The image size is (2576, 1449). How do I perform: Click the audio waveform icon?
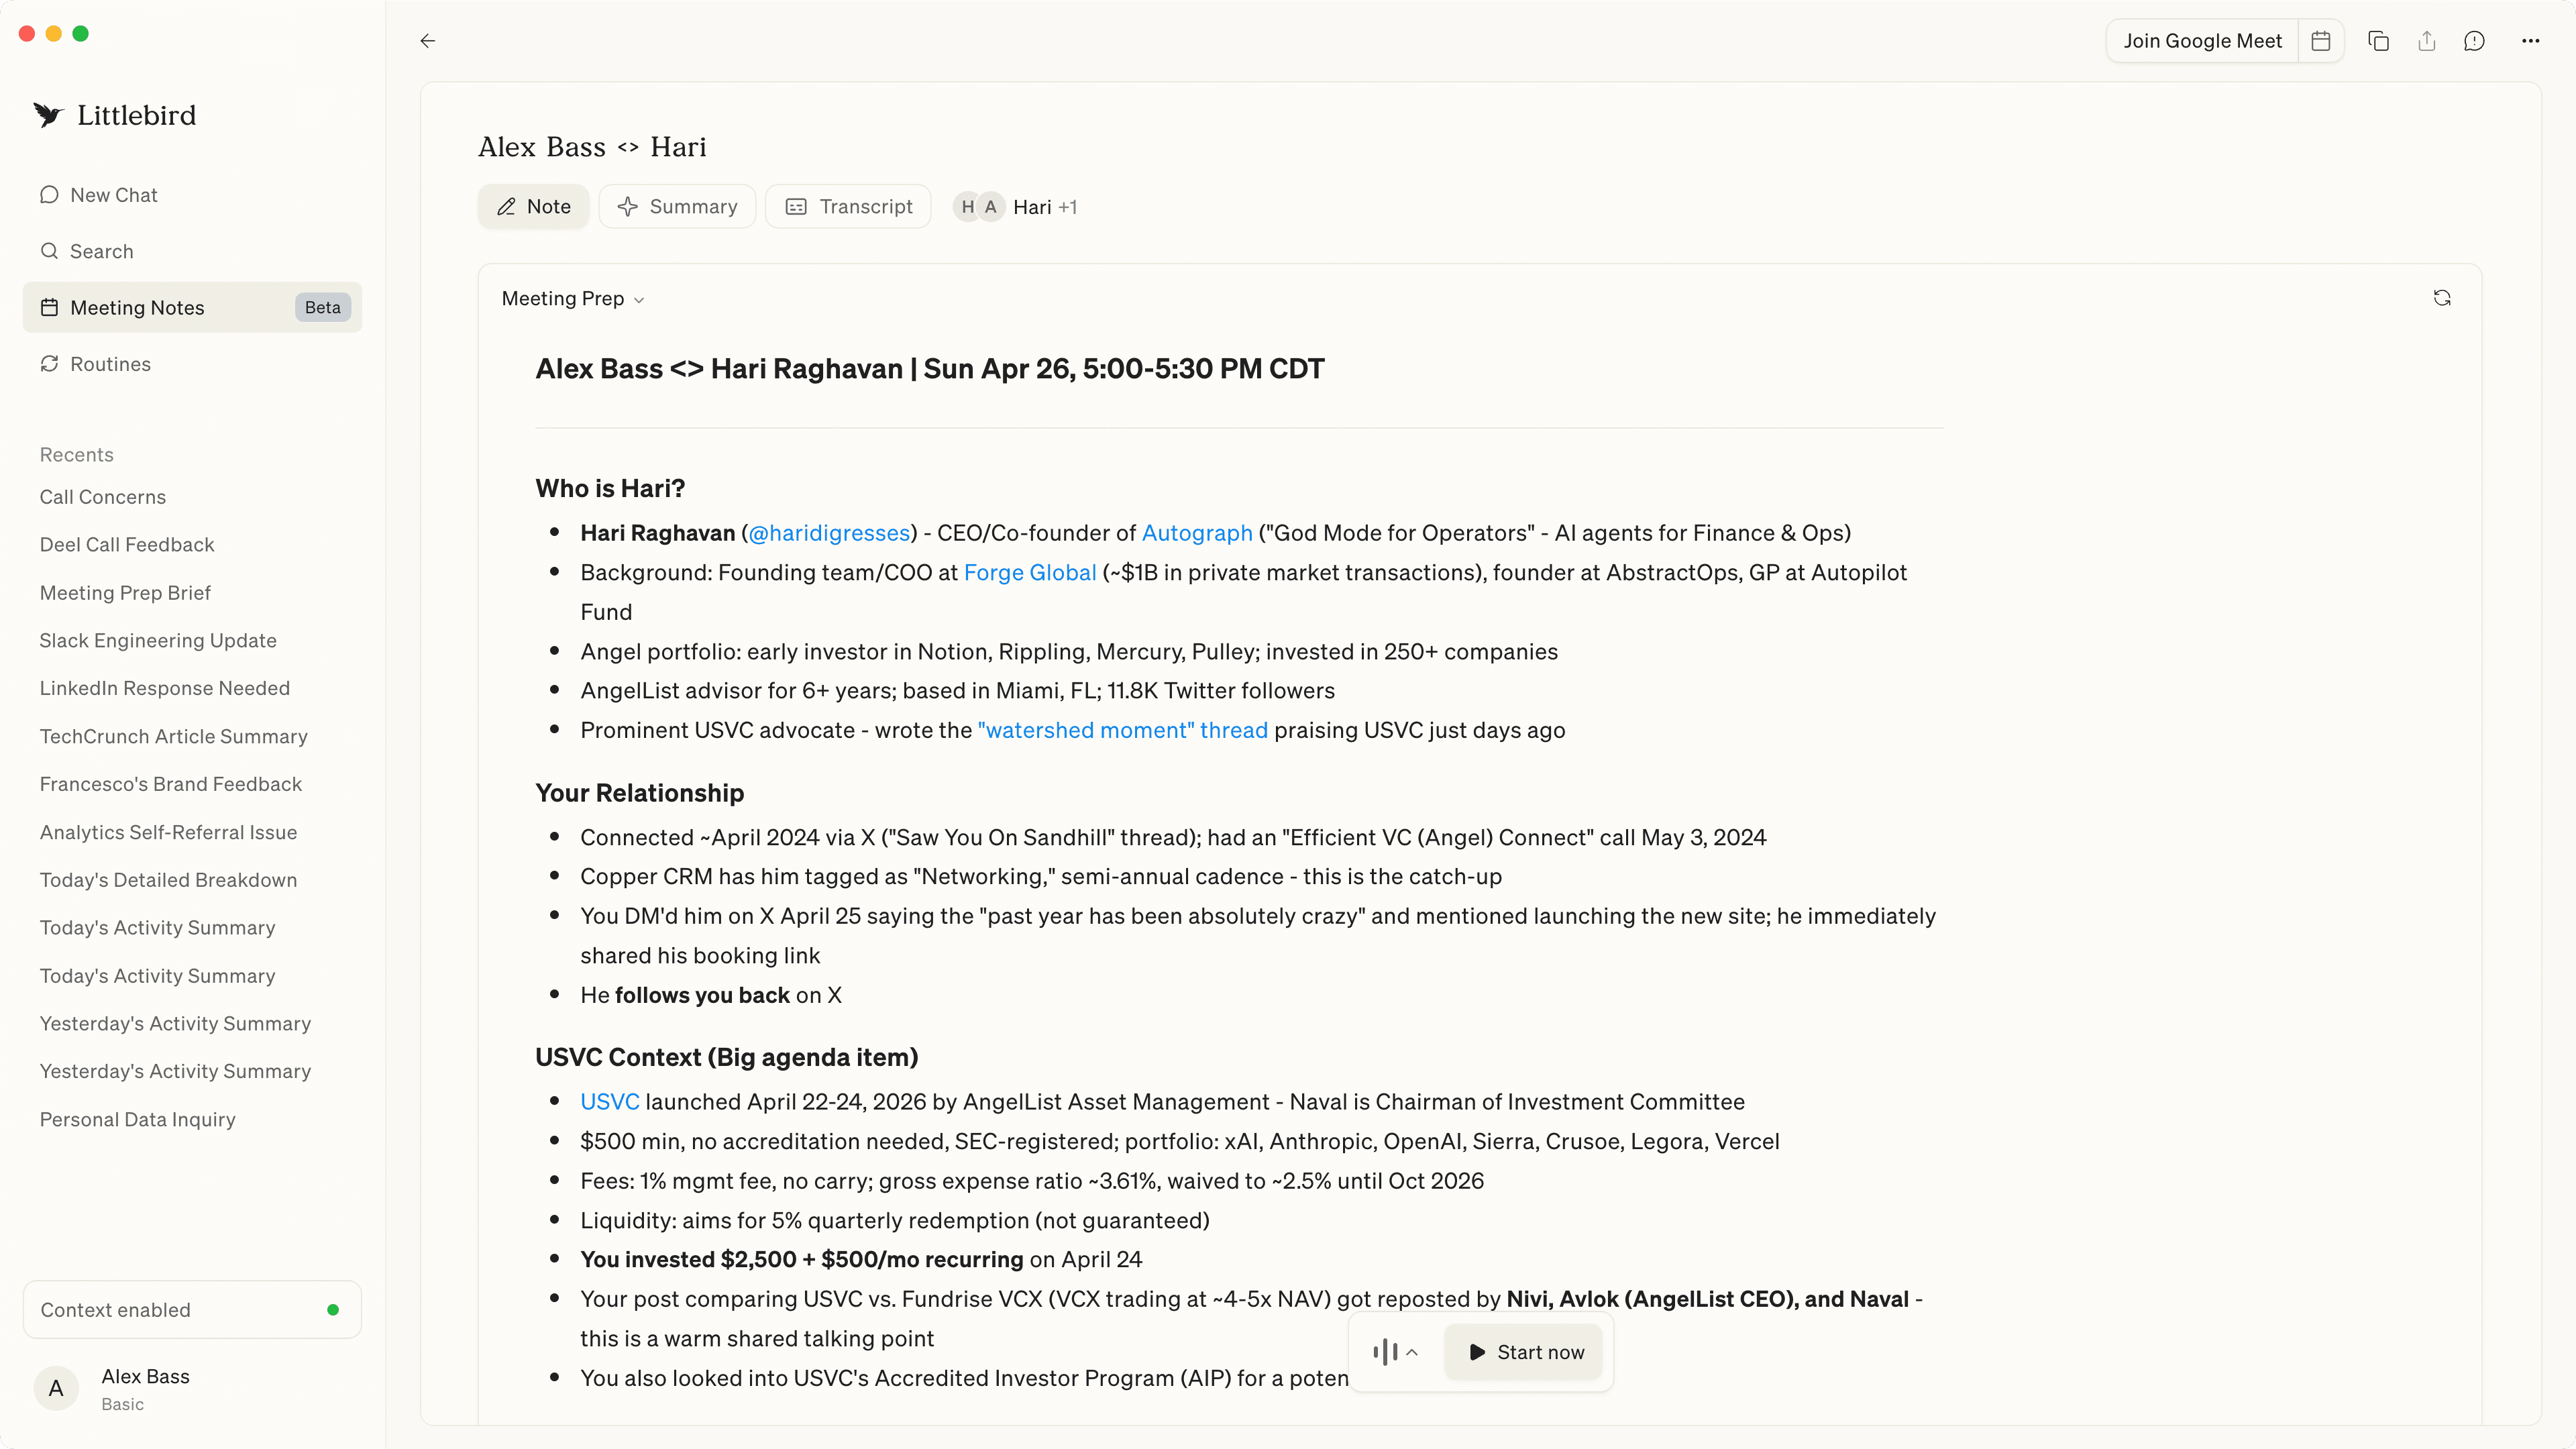1385,1352
